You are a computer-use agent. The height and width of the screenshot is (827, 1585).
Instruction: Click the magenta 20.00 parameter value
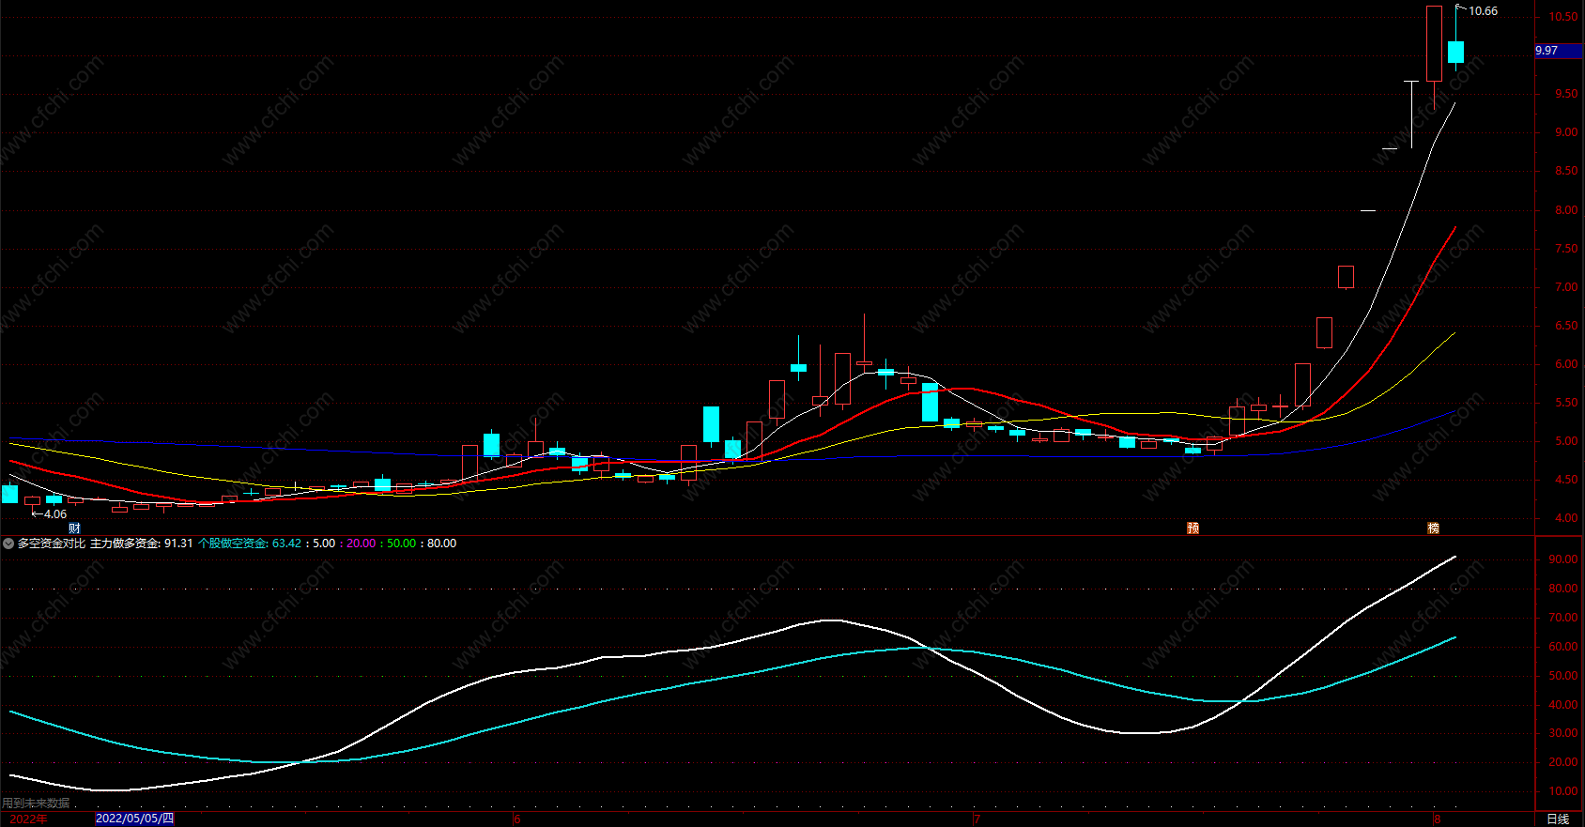tap(361, 544)
